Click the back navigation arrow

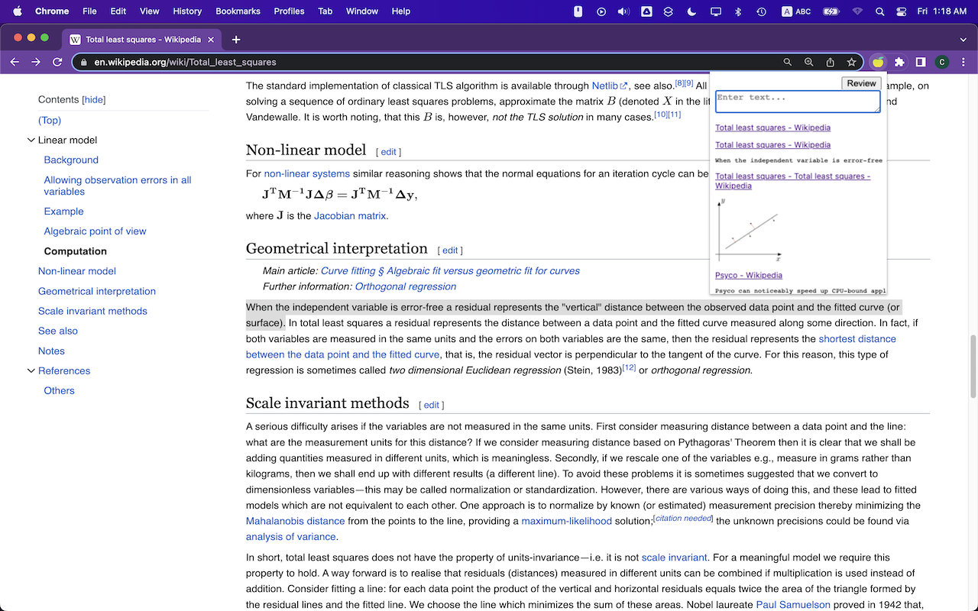click(15, 62)
